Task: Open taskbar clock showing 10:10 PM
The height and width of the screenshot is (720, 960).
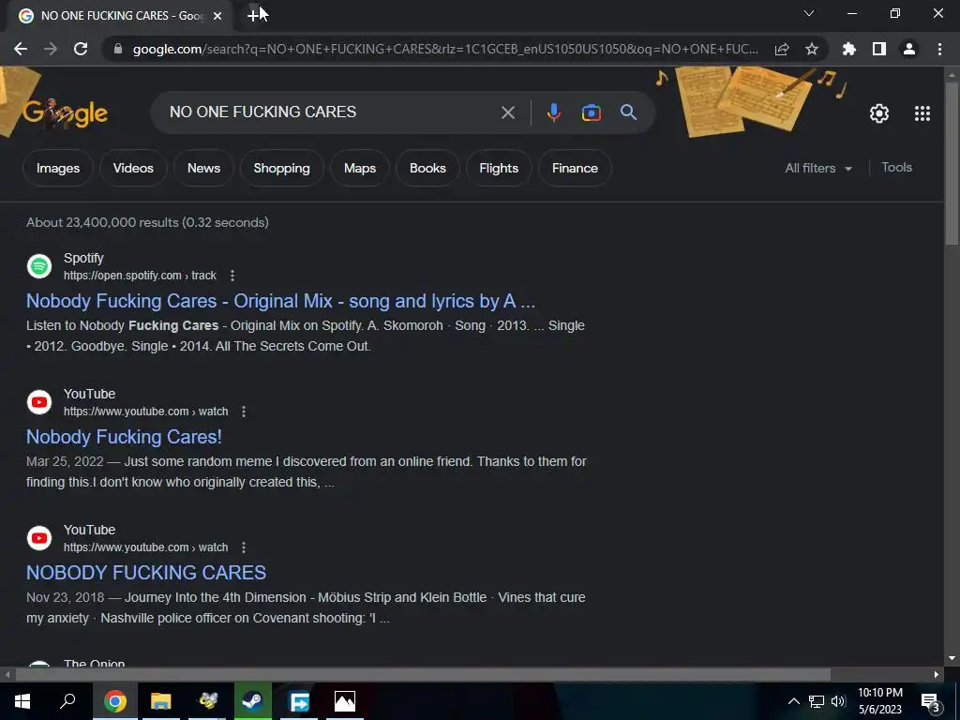Action: (x=879, y=701)
